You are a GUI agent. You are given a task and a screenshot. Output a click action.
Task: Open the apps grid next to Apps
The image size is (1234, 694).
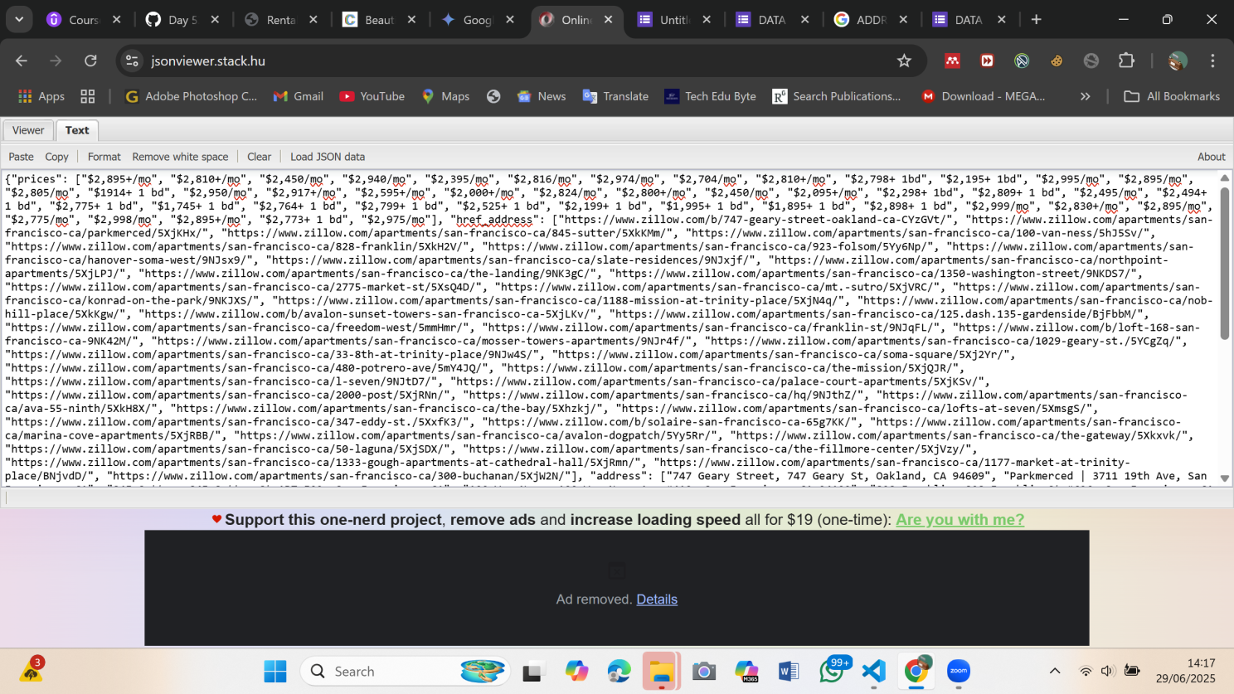click(87, 96)
